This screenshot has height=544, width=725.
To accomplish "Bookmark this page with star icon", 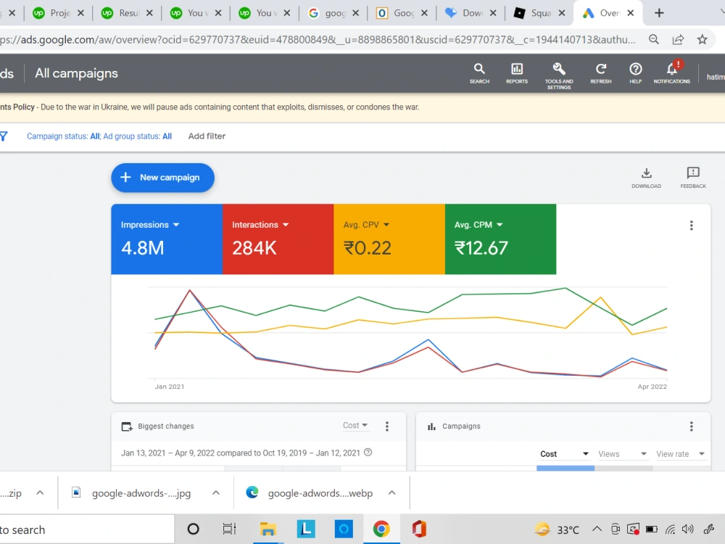I will (x=702, y=39).
